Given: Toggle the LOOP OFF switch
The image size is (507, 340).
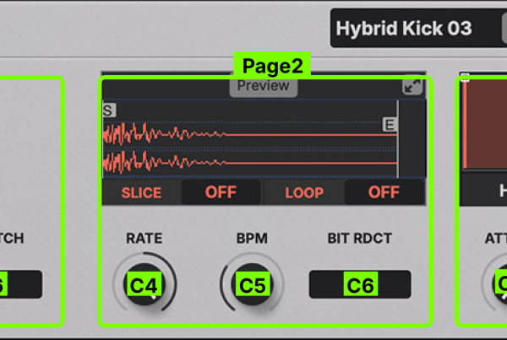Looking at the screenshot, I should (x=384, y=192).
